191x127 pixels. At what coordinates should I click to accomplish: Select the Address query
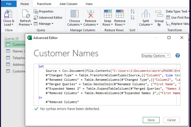tap(15, 64)
